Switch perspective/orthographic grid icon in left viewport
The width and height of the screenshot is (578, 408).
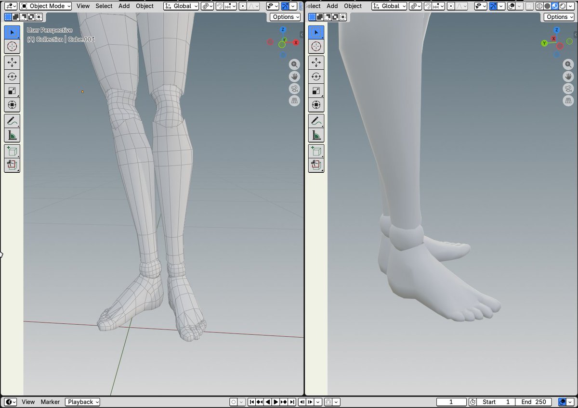[295, 101]
